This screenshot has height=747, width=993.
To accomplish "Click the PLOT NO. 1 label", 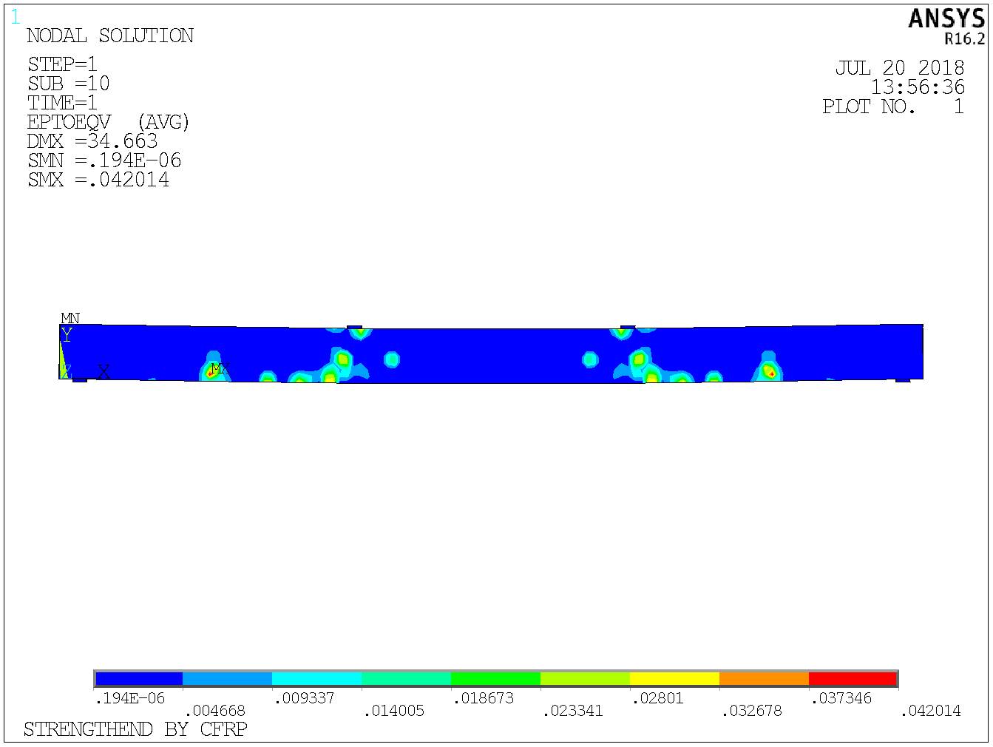I will tap(893, 107).
